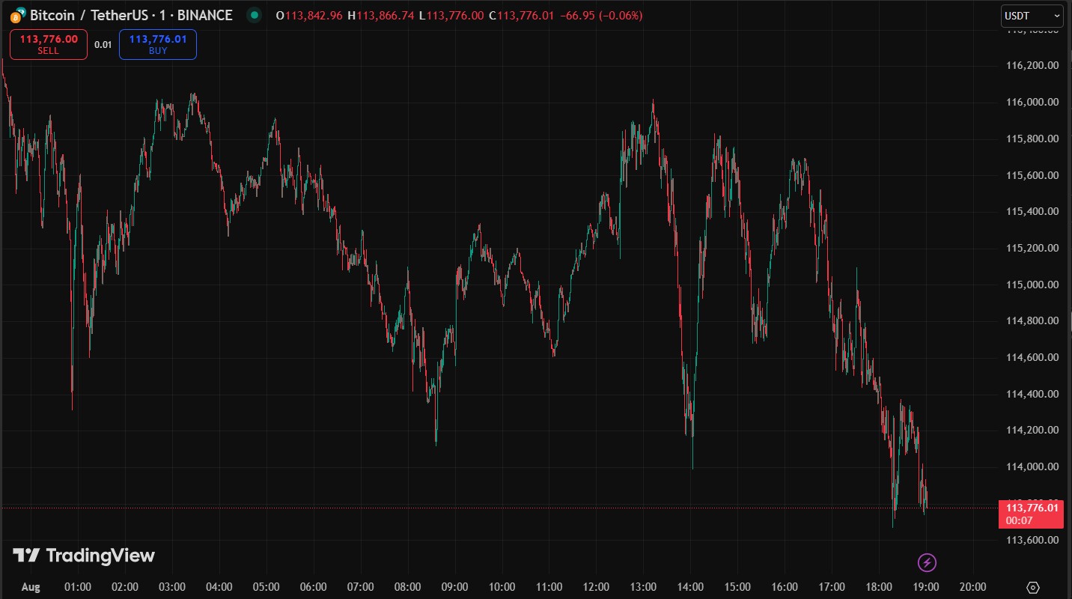
Task: Click the 13:00 time axis label
Action: coord(643,587)
